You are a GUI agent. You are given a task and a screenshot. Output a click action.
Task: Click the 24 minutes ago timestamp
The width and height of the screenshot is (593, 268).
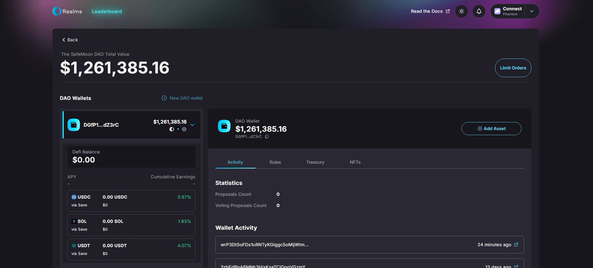point(494,245)
